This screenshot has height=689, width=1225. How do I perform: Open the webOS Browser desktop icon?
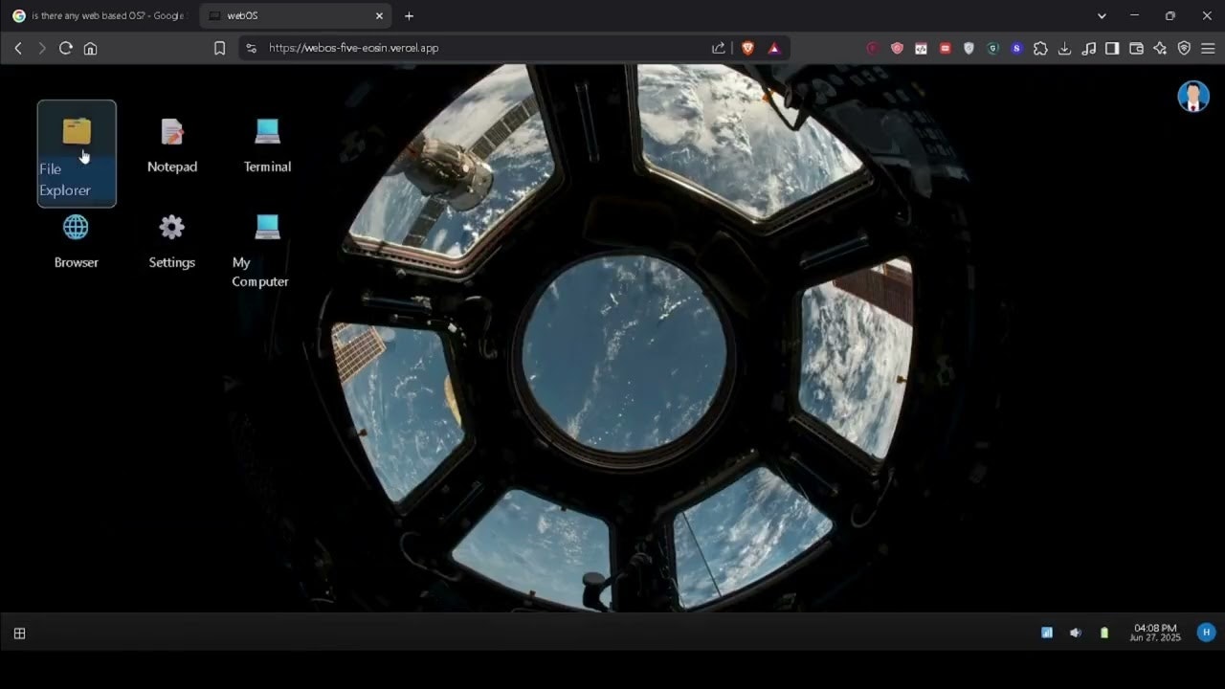76,241
